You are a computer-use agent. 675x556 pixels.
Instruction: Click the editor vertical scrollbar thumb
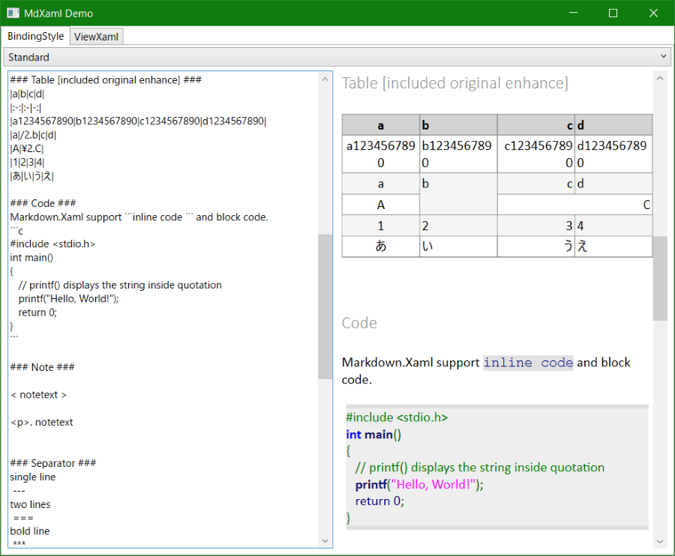pyautogui.click(x=325, y=306)
